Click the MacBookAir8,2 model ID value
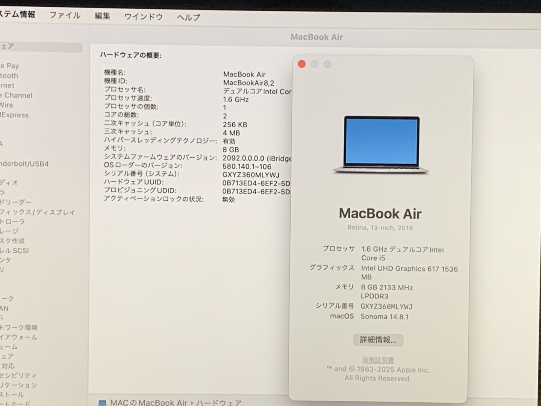This screenshot has width=541, height=406. click(x=248, y=83)
